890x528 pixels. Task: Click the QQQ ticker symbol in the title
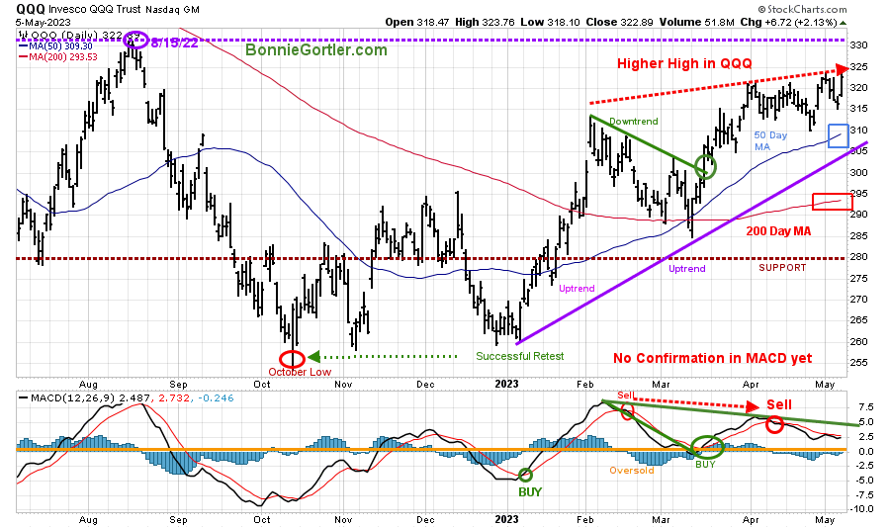click(x=31, y=9)
